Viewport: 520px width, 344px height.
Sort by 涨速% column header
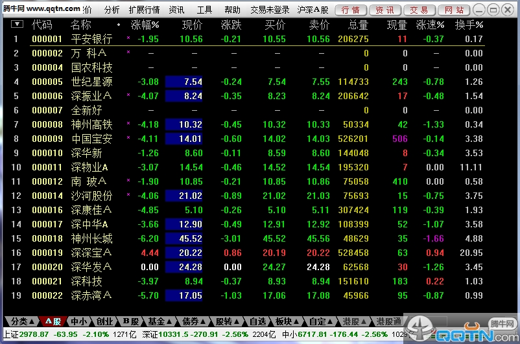click(x=430, y=25)
